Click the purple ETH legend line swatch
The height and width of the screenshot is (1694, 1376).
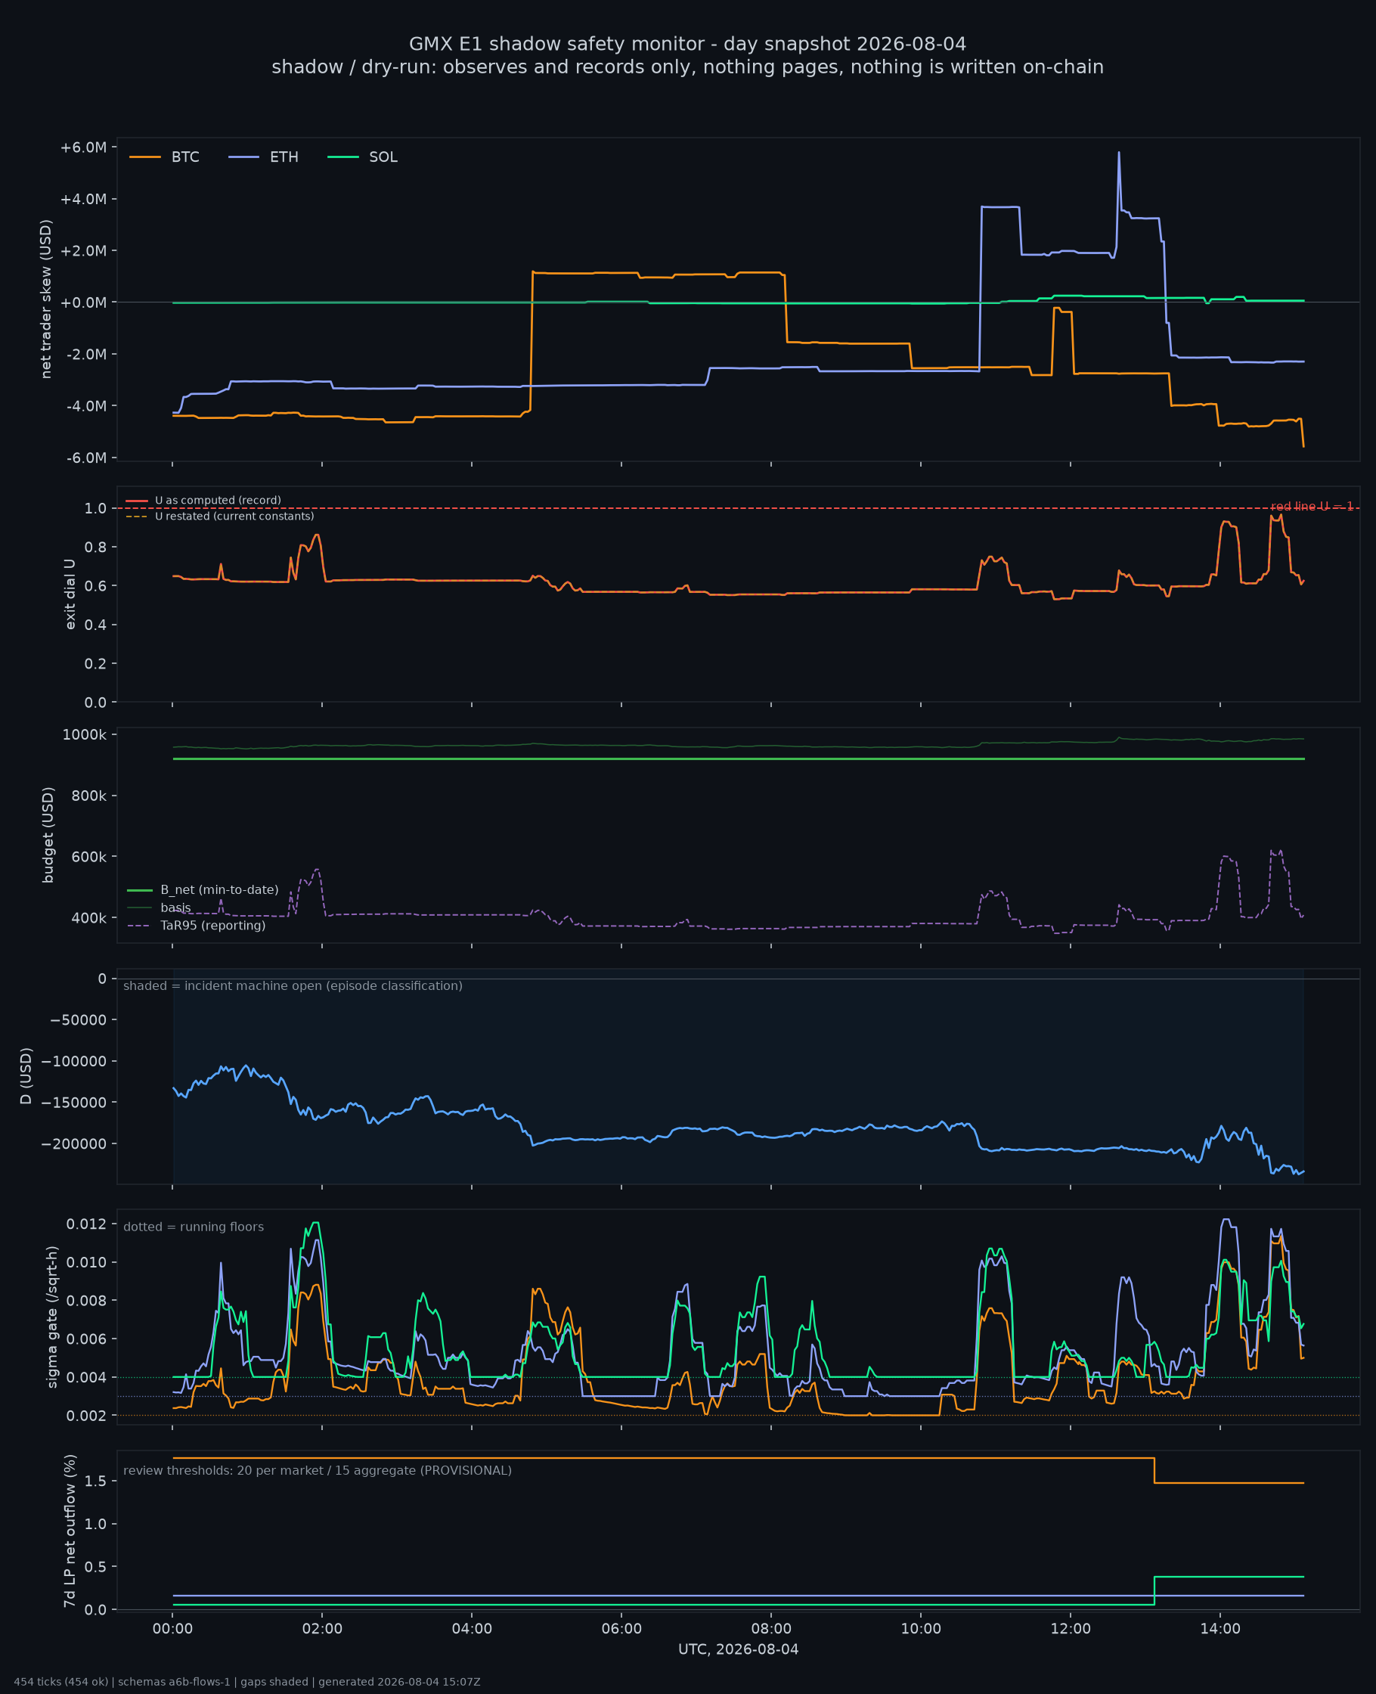coord(244,157)
